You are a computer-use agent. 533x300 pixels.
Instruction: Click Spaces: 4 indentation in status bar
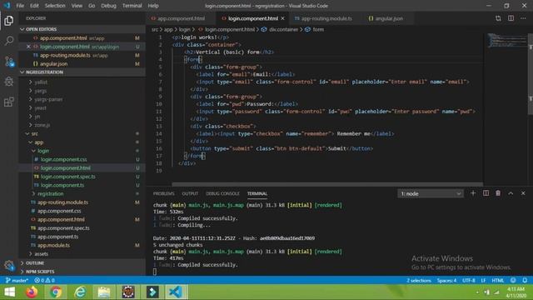tap(446, 280)
